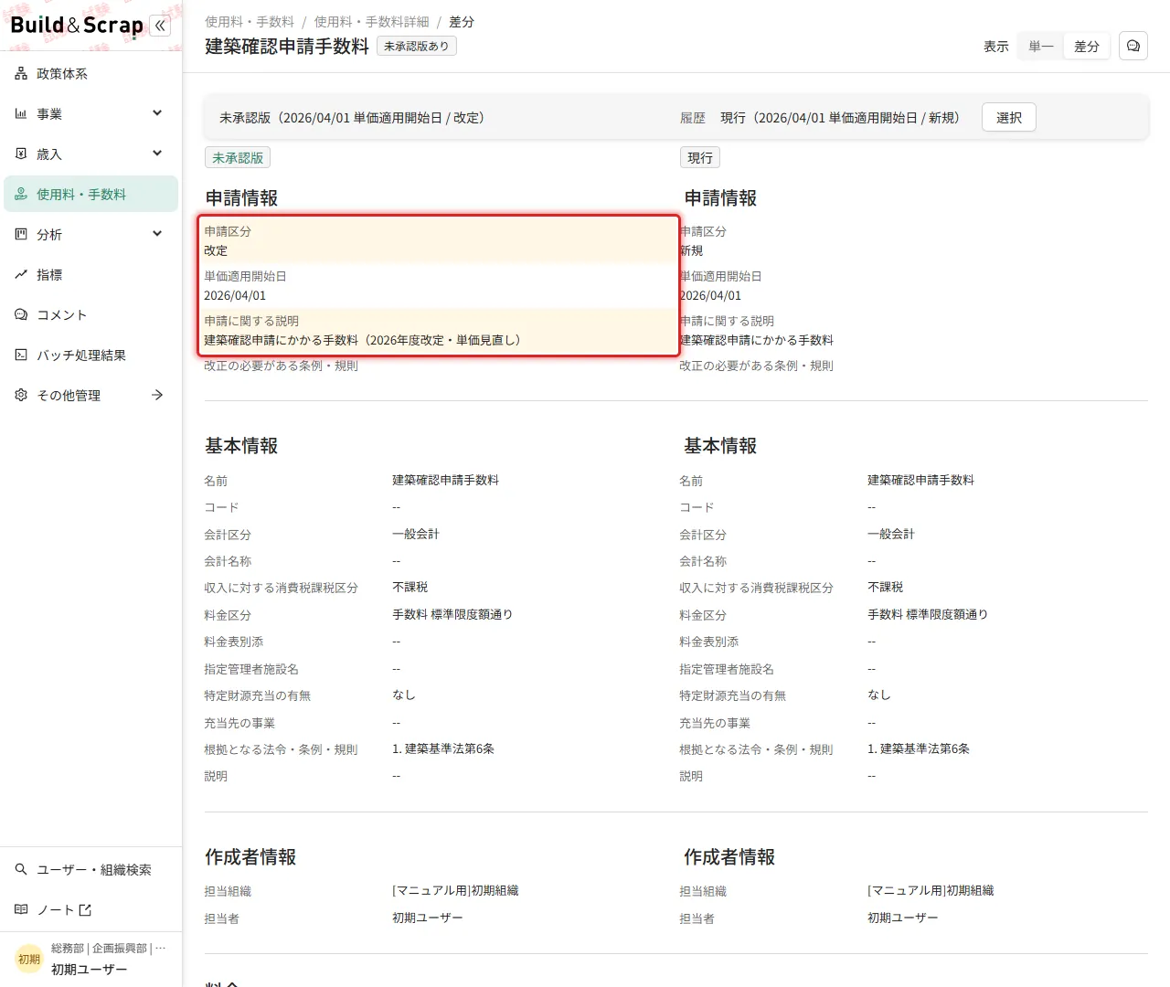
Task: Click the 未承認版あり badge beside the title
Action: point(417,46)
